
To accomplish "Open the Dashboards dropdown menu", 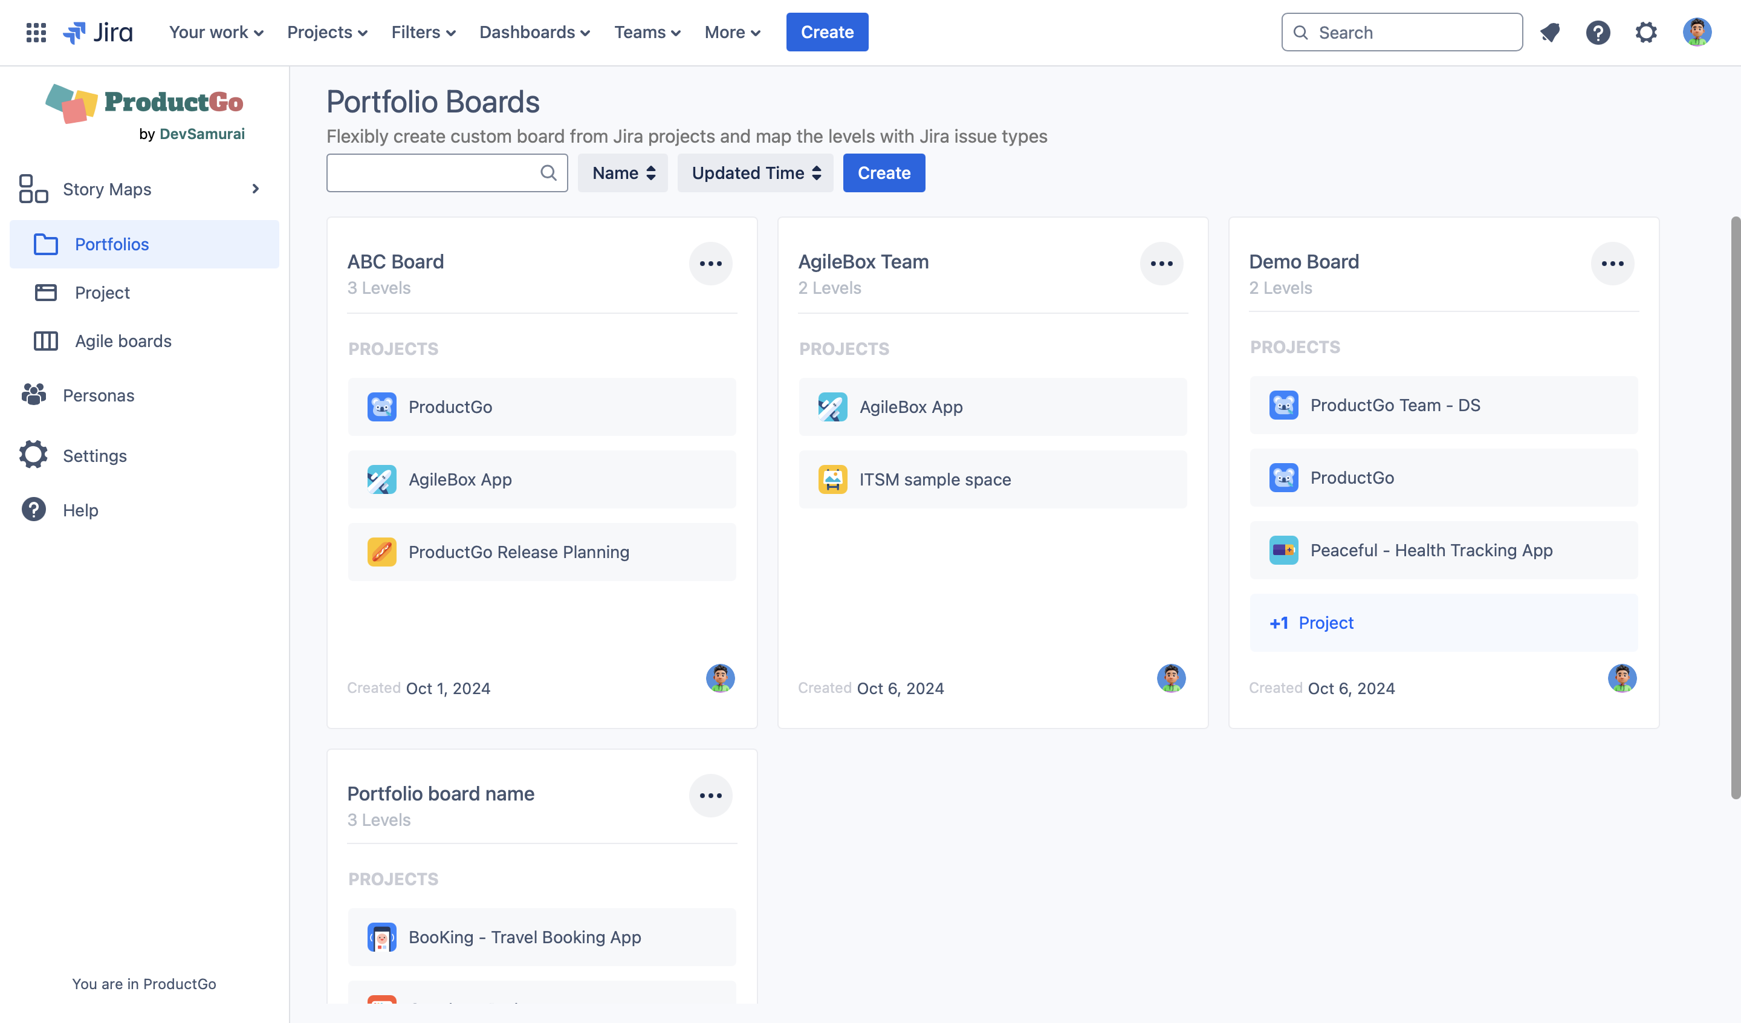I will [x=535, y=33].
